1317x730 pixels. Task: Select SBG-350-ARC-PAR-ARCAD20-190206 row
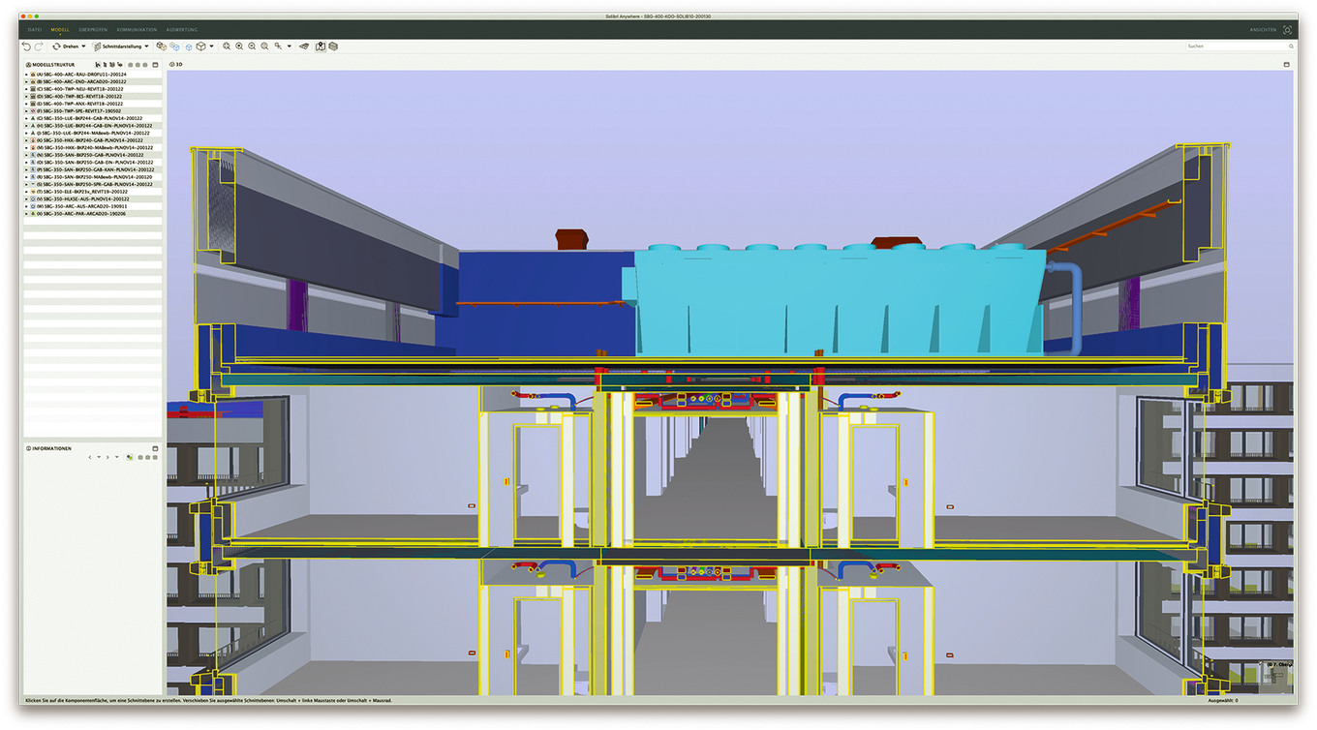93,213
